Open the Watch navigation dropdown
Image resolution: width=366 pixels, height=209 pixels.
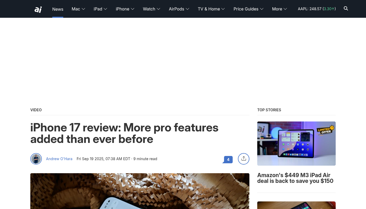coord(151,9)
